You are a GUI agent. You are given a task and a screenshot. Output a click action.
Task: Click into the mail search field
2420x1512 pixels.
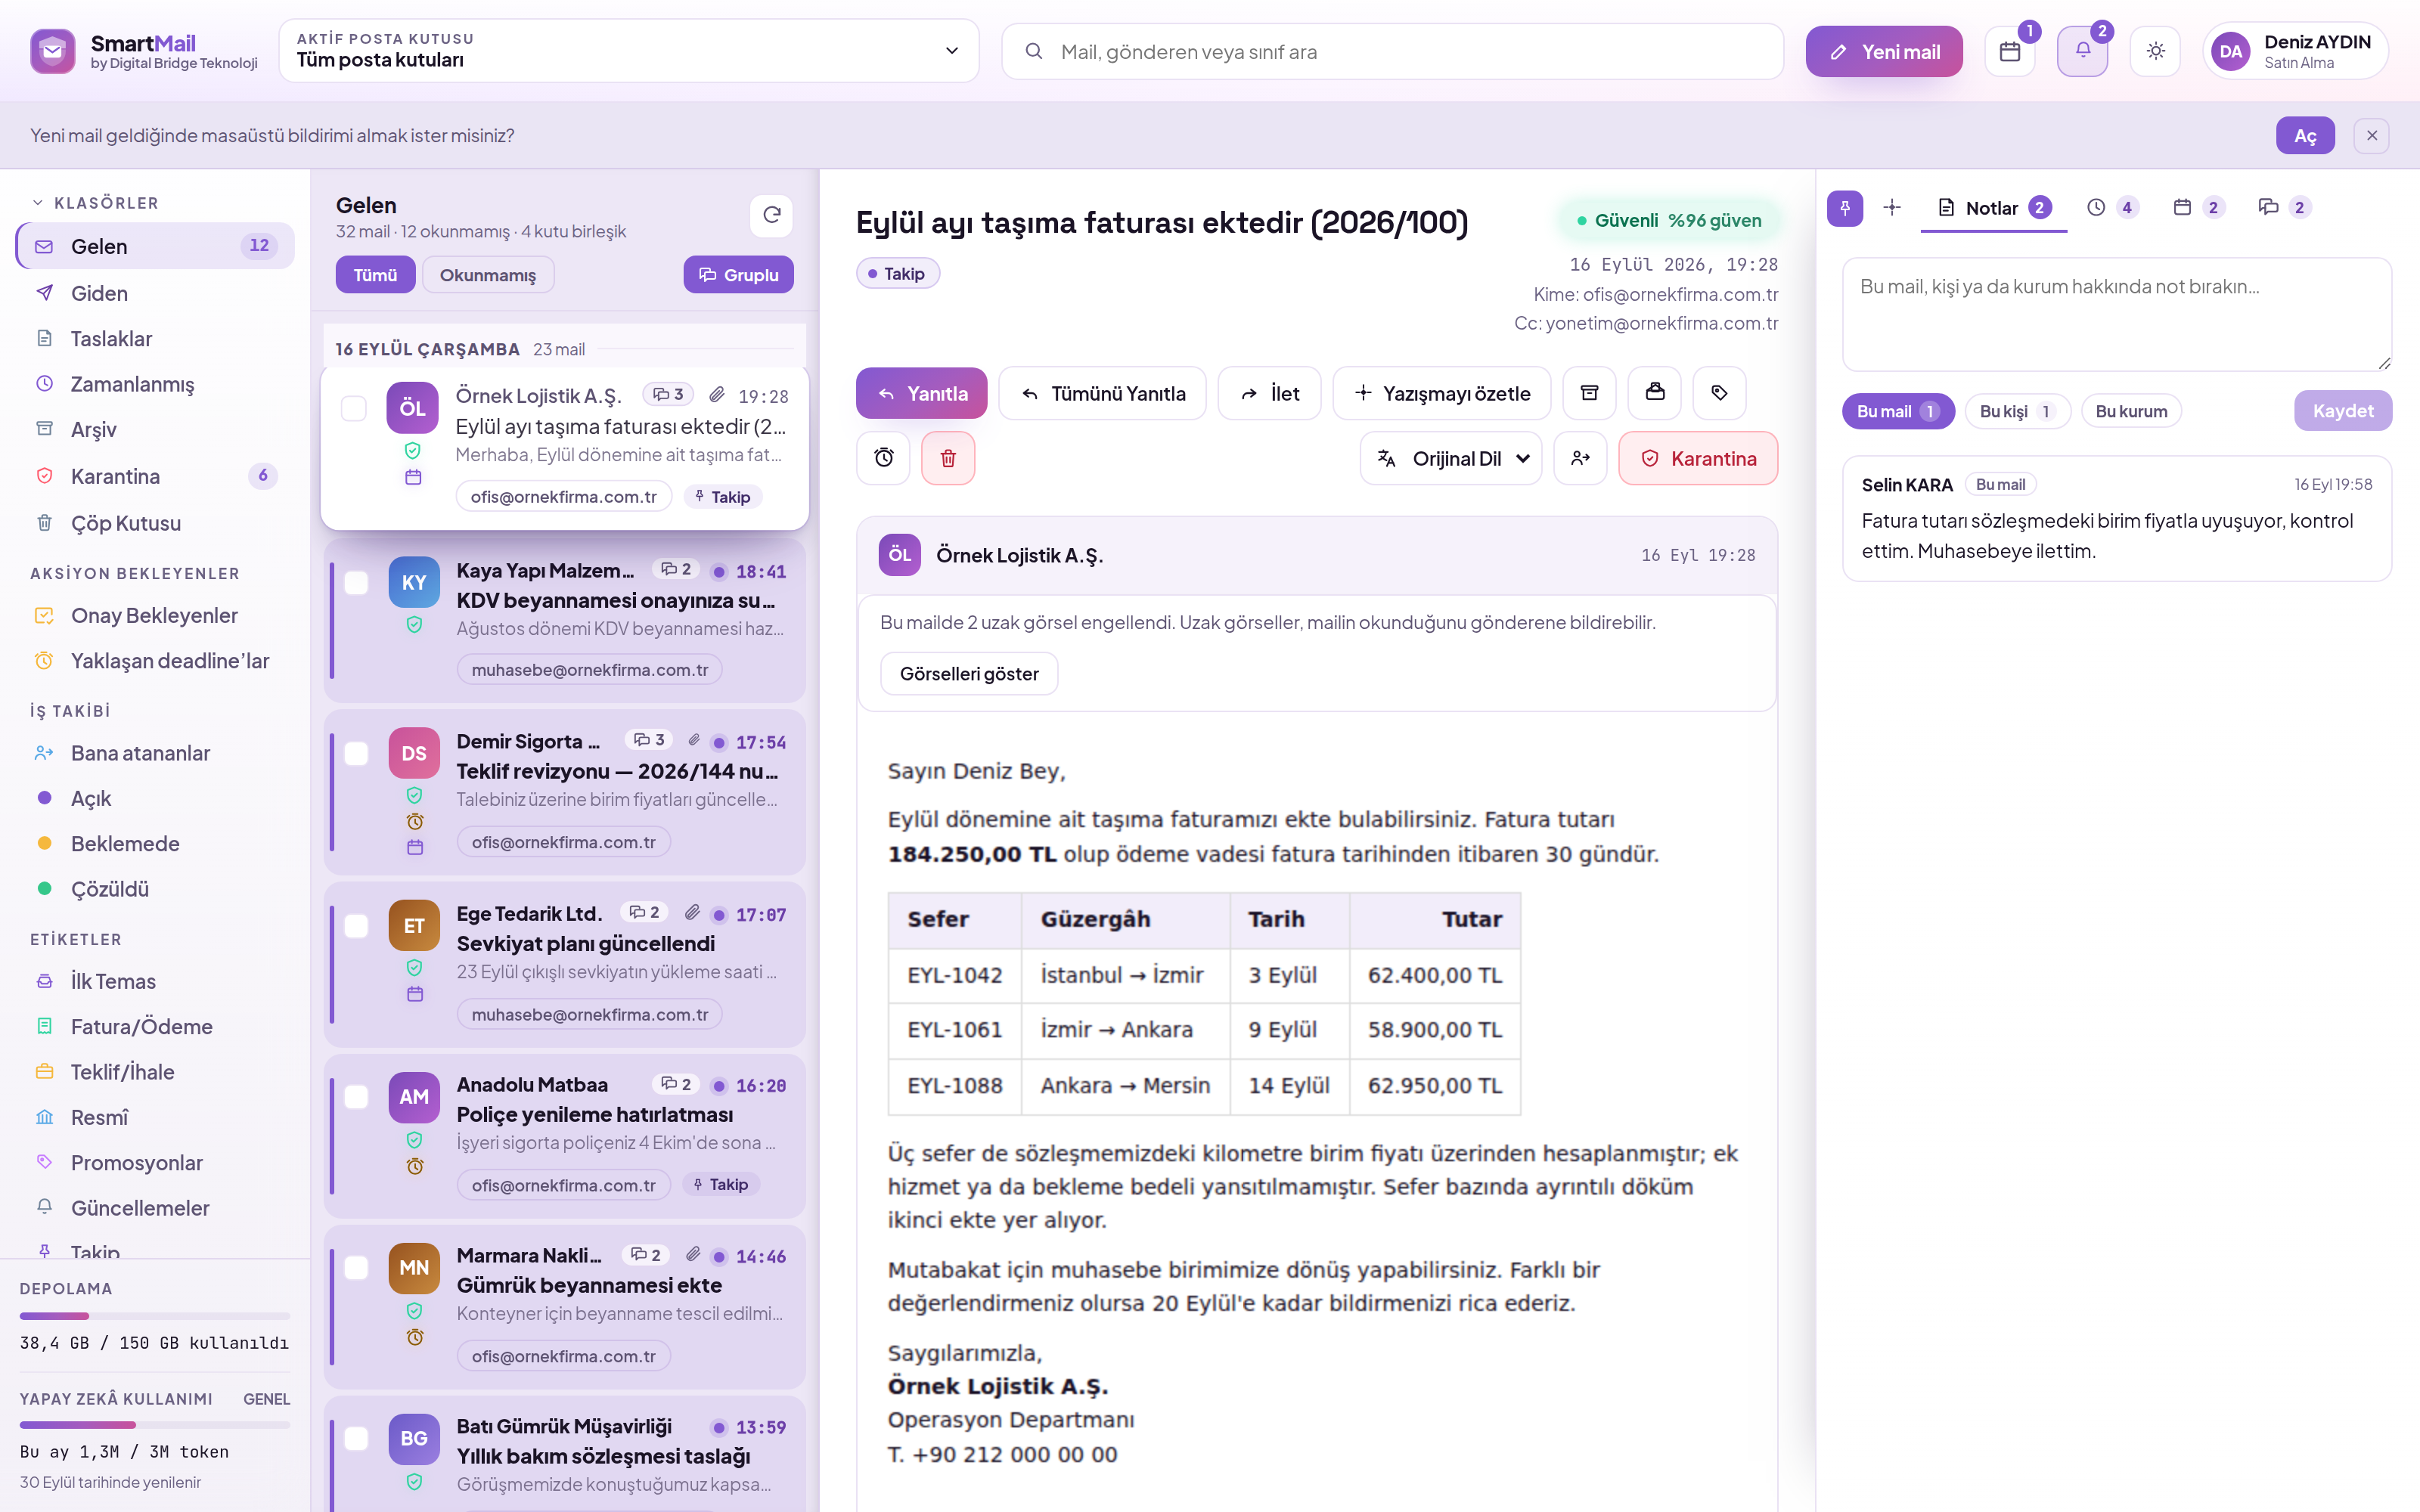(x=1392, y=52)
